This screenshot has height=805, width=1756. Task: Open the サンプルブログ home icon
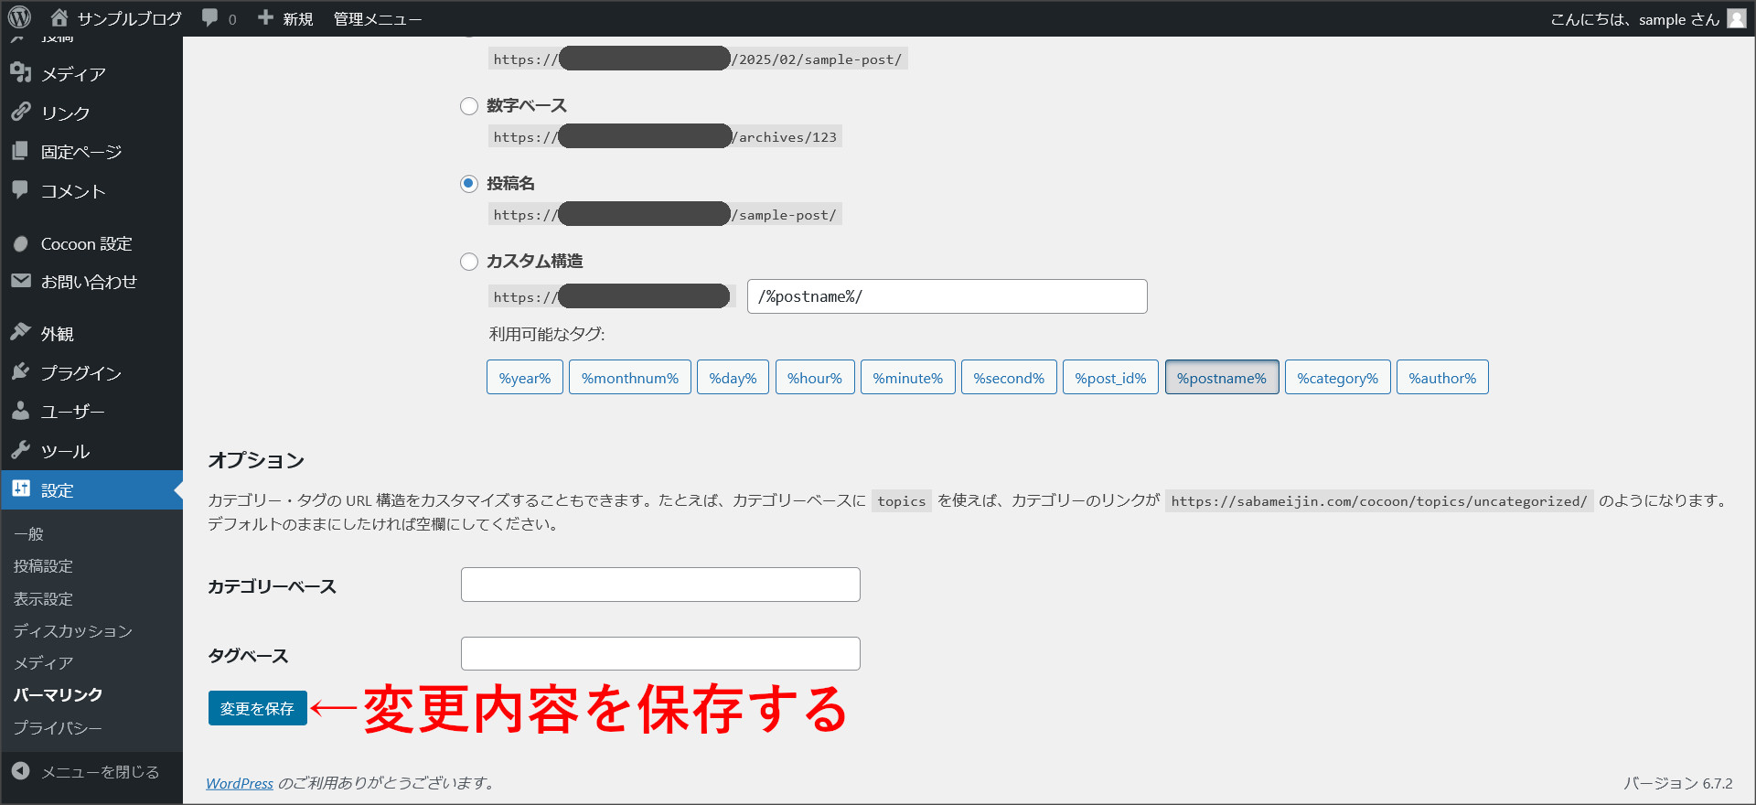click(x=59, y=17)
